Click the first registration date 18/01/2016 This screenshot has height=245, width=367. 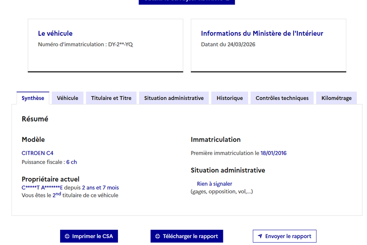coord(273,153)
